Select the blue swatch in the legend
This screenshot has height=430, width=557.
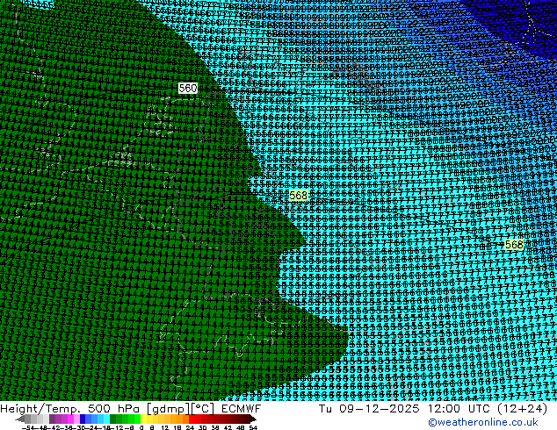point(86,419)
